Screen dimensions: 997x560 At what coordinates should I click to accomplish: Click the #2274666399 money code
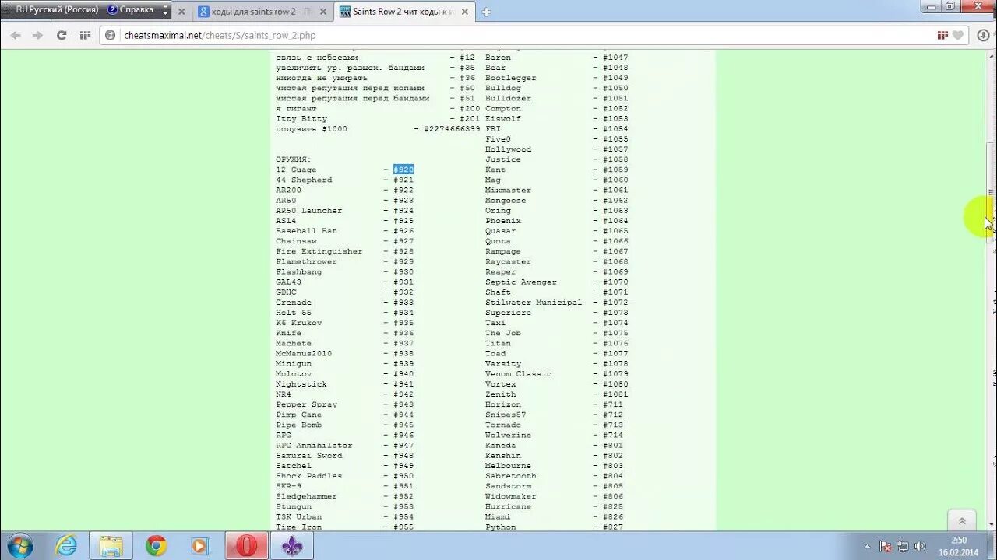click(x=452, y=128)
